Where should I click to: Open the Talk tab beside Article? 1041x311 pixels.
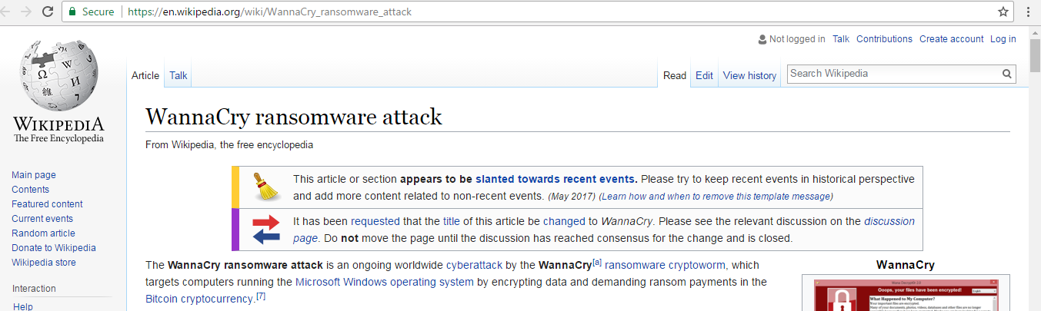[179, 75]
